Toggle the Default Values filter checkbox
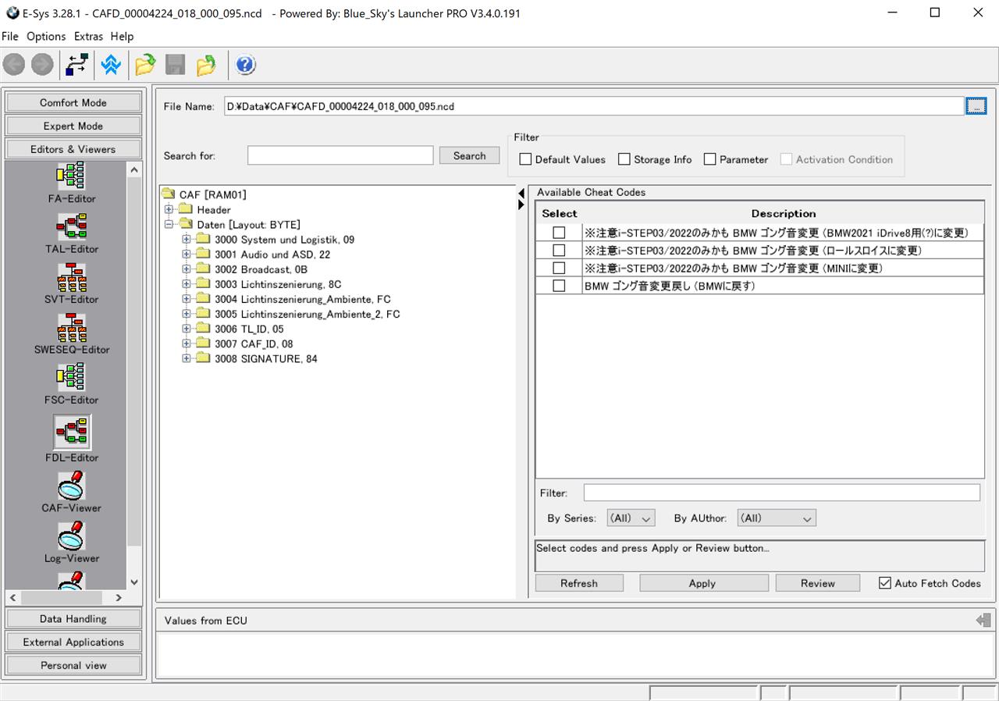This screenshot has width=999, height=701. pos(526,159)
